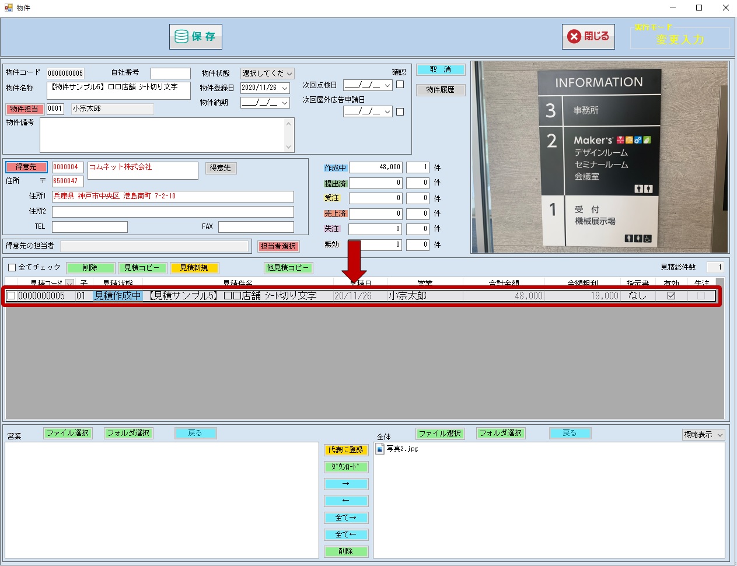Click フォルダ選択 in the 全体 section
The width and height of the screenshot is (737, 566).
pyautogui.click(x=501, y=433)
